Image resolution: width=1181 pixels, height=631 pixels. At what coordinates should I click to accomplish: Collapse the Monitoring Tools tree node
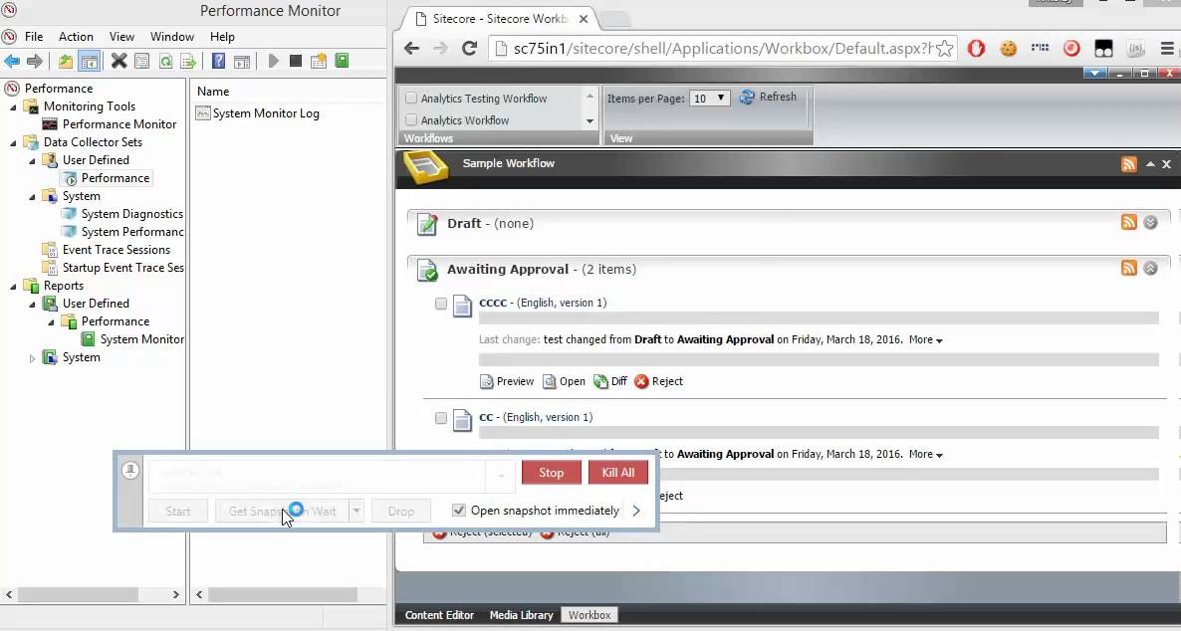(13, 106)
